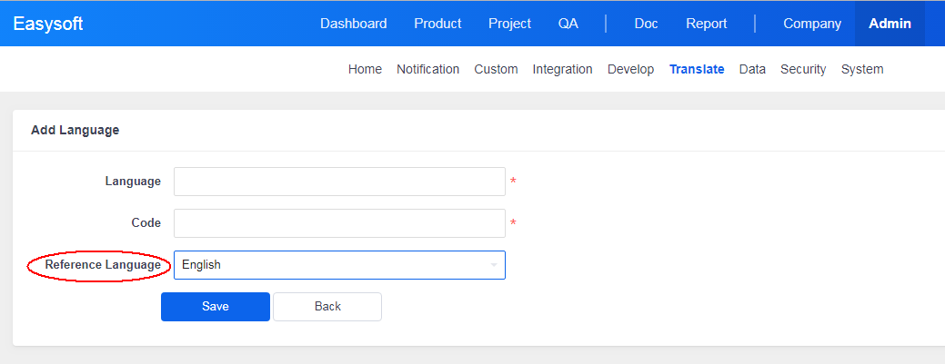Screen dimensions: 945x364
Task: Focus the Code text field
Action: tap(338, 223)
